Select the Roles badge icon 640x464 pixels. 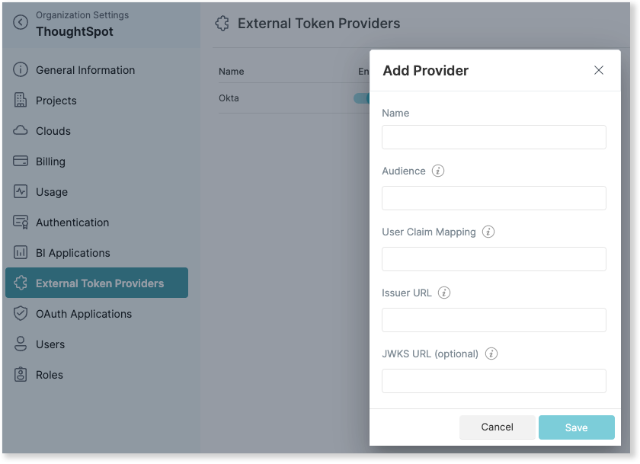[x=21, y=374]
